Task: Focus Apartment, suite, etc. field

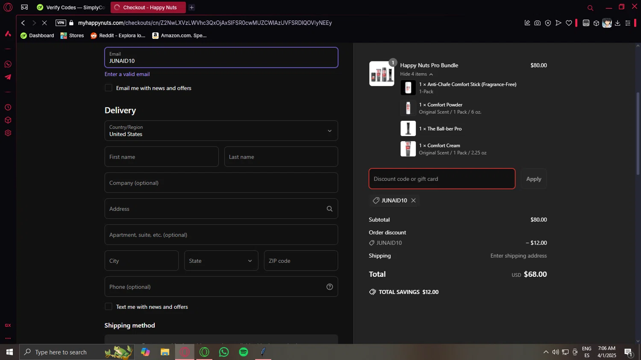Action: [221, 235]
